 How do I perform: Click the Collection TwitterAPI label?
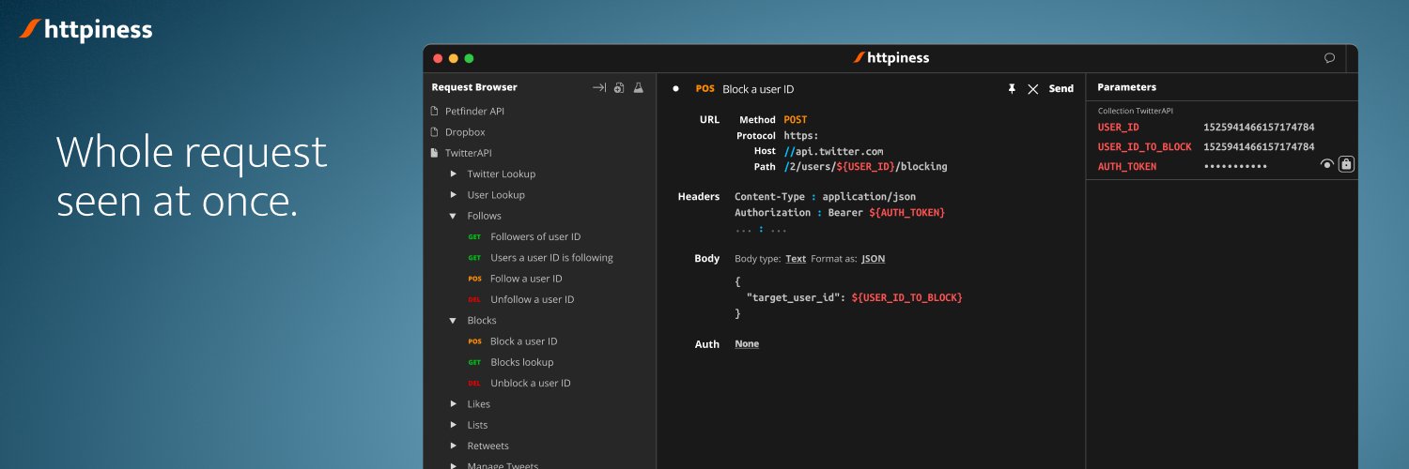pyautogui.click(x=1136, y=111)
